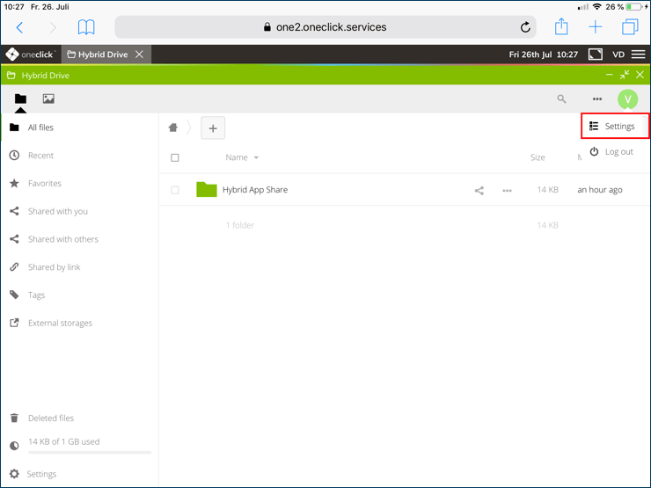The width and height of the screenshot is (651, 488).
Task: Expand Settings at sidebar bottom
Action: click(41, 474)
